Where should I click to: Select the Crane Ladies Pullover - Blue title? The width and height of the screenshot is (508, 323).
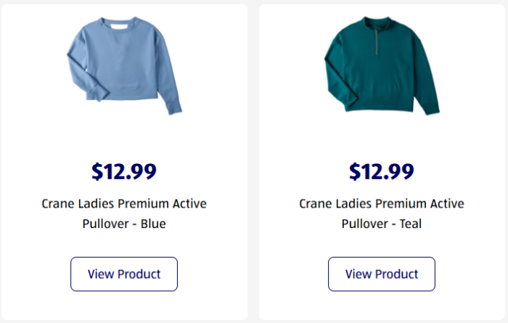click(124, 213)
